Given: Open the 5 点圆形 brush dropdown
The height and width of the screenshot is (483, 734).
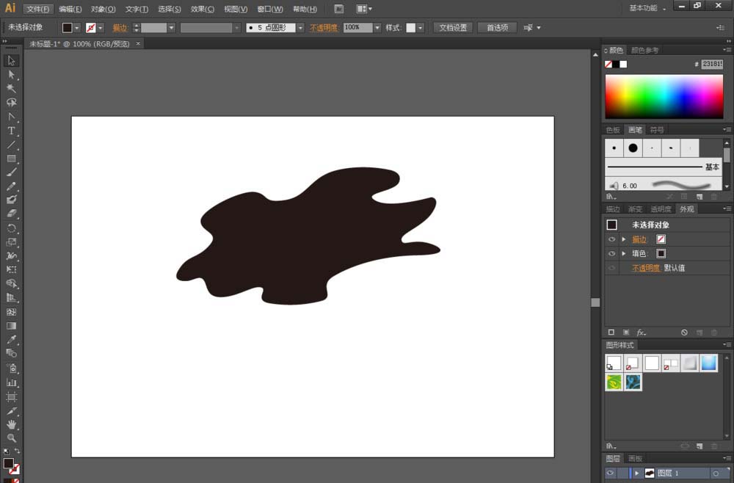Looking at the screenshot, I should click(x=300, y=28).
